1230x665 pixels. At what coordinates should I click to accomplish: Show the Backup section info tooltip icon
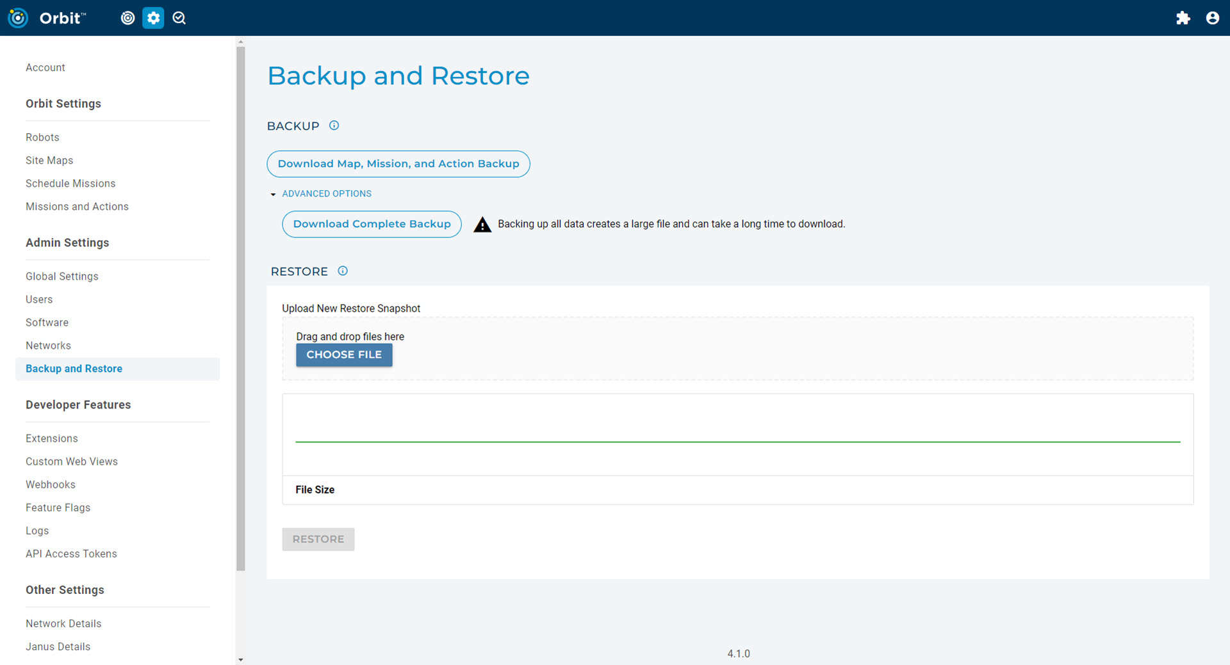pyautogui.click(x=334, y=125)
